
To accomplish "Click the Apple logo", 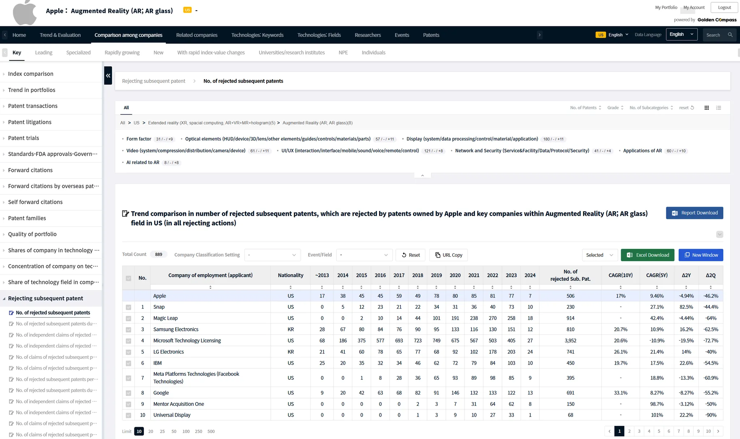I will [25, 13].
